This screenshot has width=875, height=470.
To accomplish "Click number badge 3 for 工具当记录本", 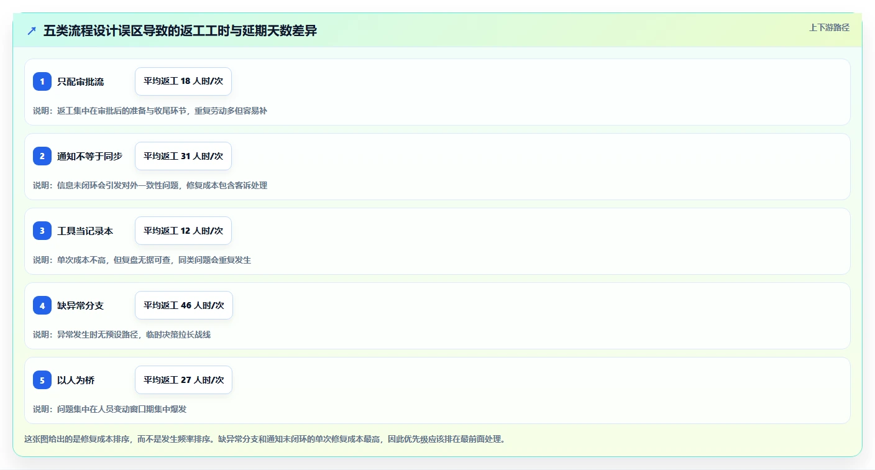I will (42, 231).
